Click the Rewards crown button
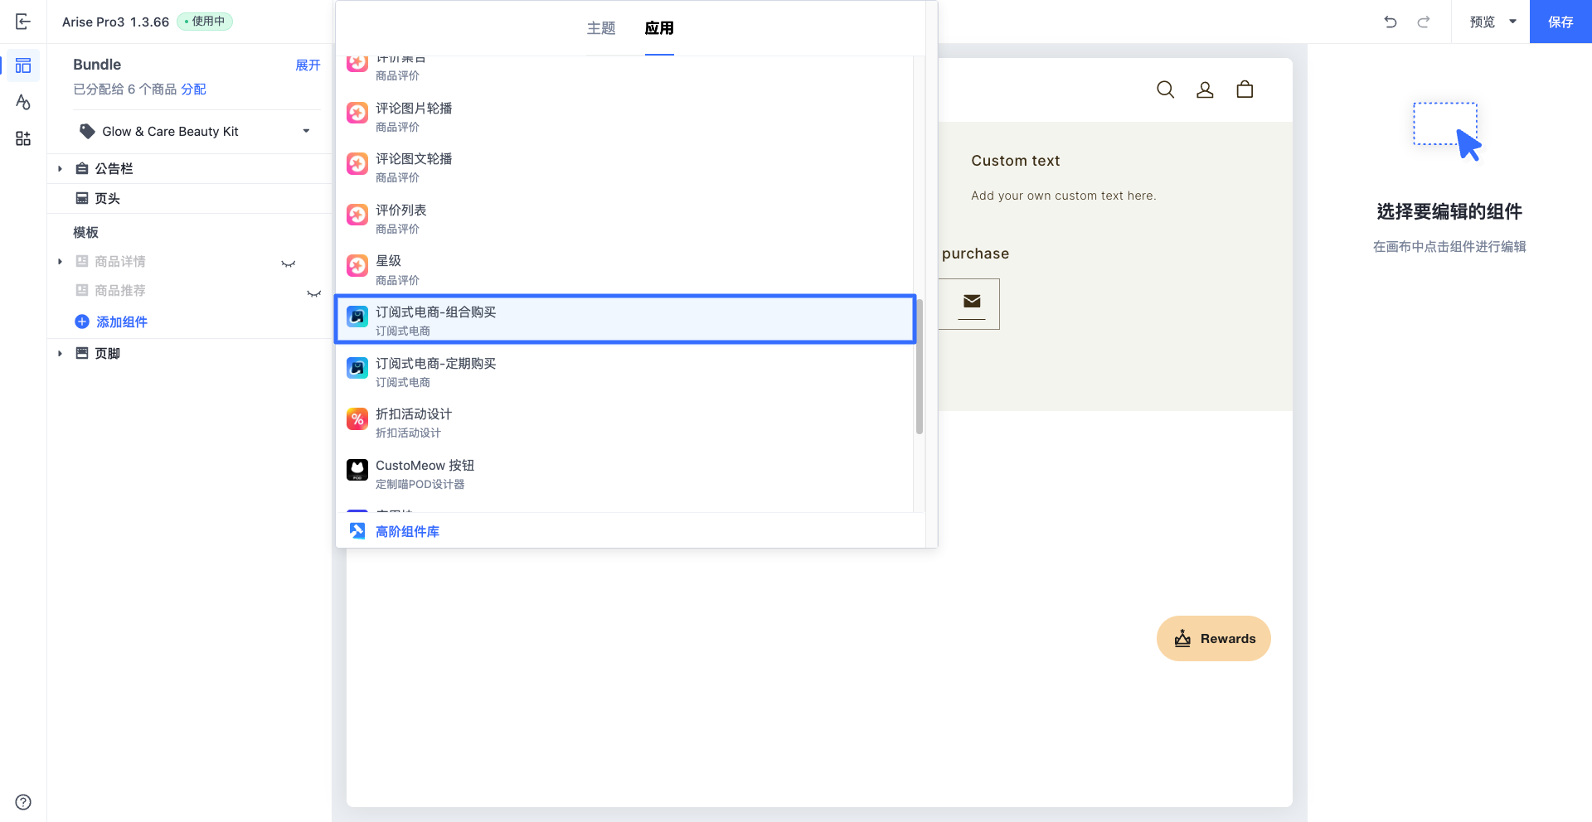The height and width of the screenshot is (822, 1592). click(1214, 638)
